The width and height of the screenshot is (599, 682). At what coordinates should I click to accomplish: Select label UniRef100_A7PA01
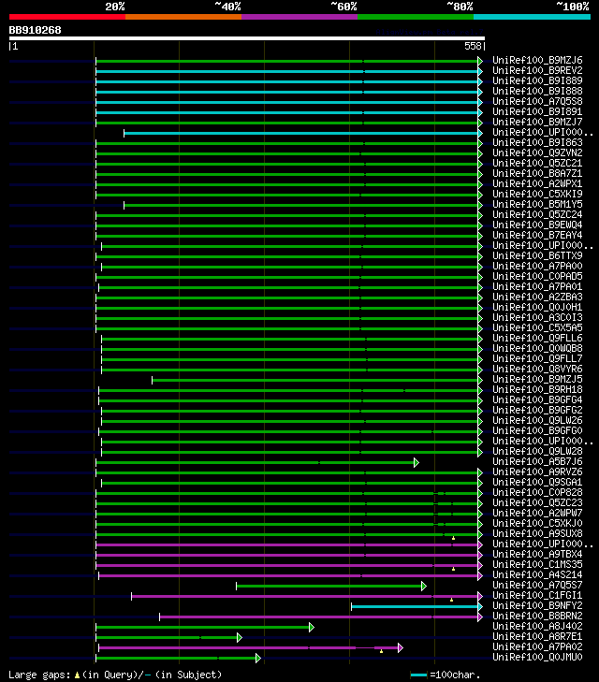537,286
